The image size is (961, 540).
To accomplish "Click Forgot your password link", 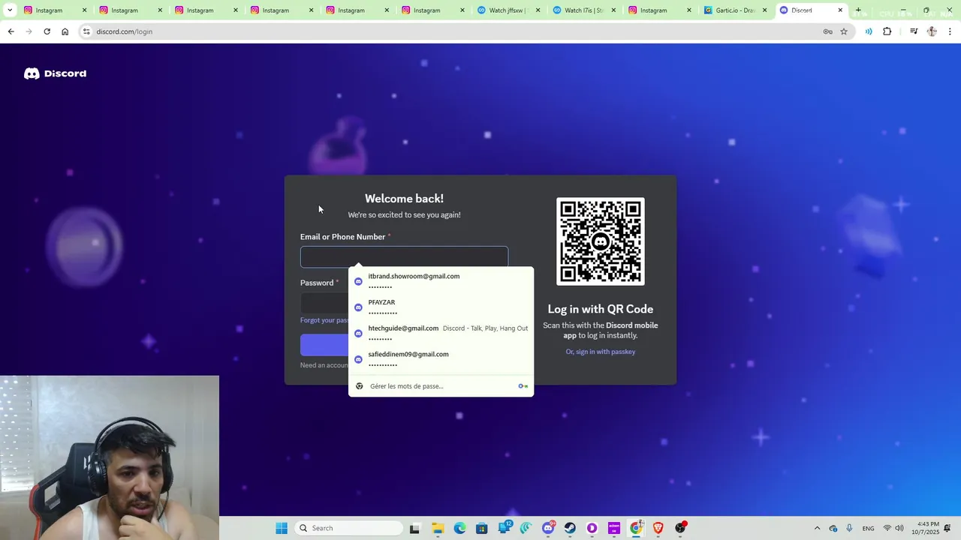I will pyautogui.click(x=324, y=320).
